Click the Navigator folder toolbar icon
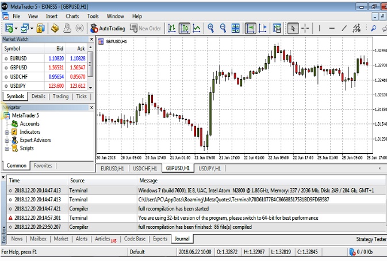The image size is (387, 261). coord(55,28)
